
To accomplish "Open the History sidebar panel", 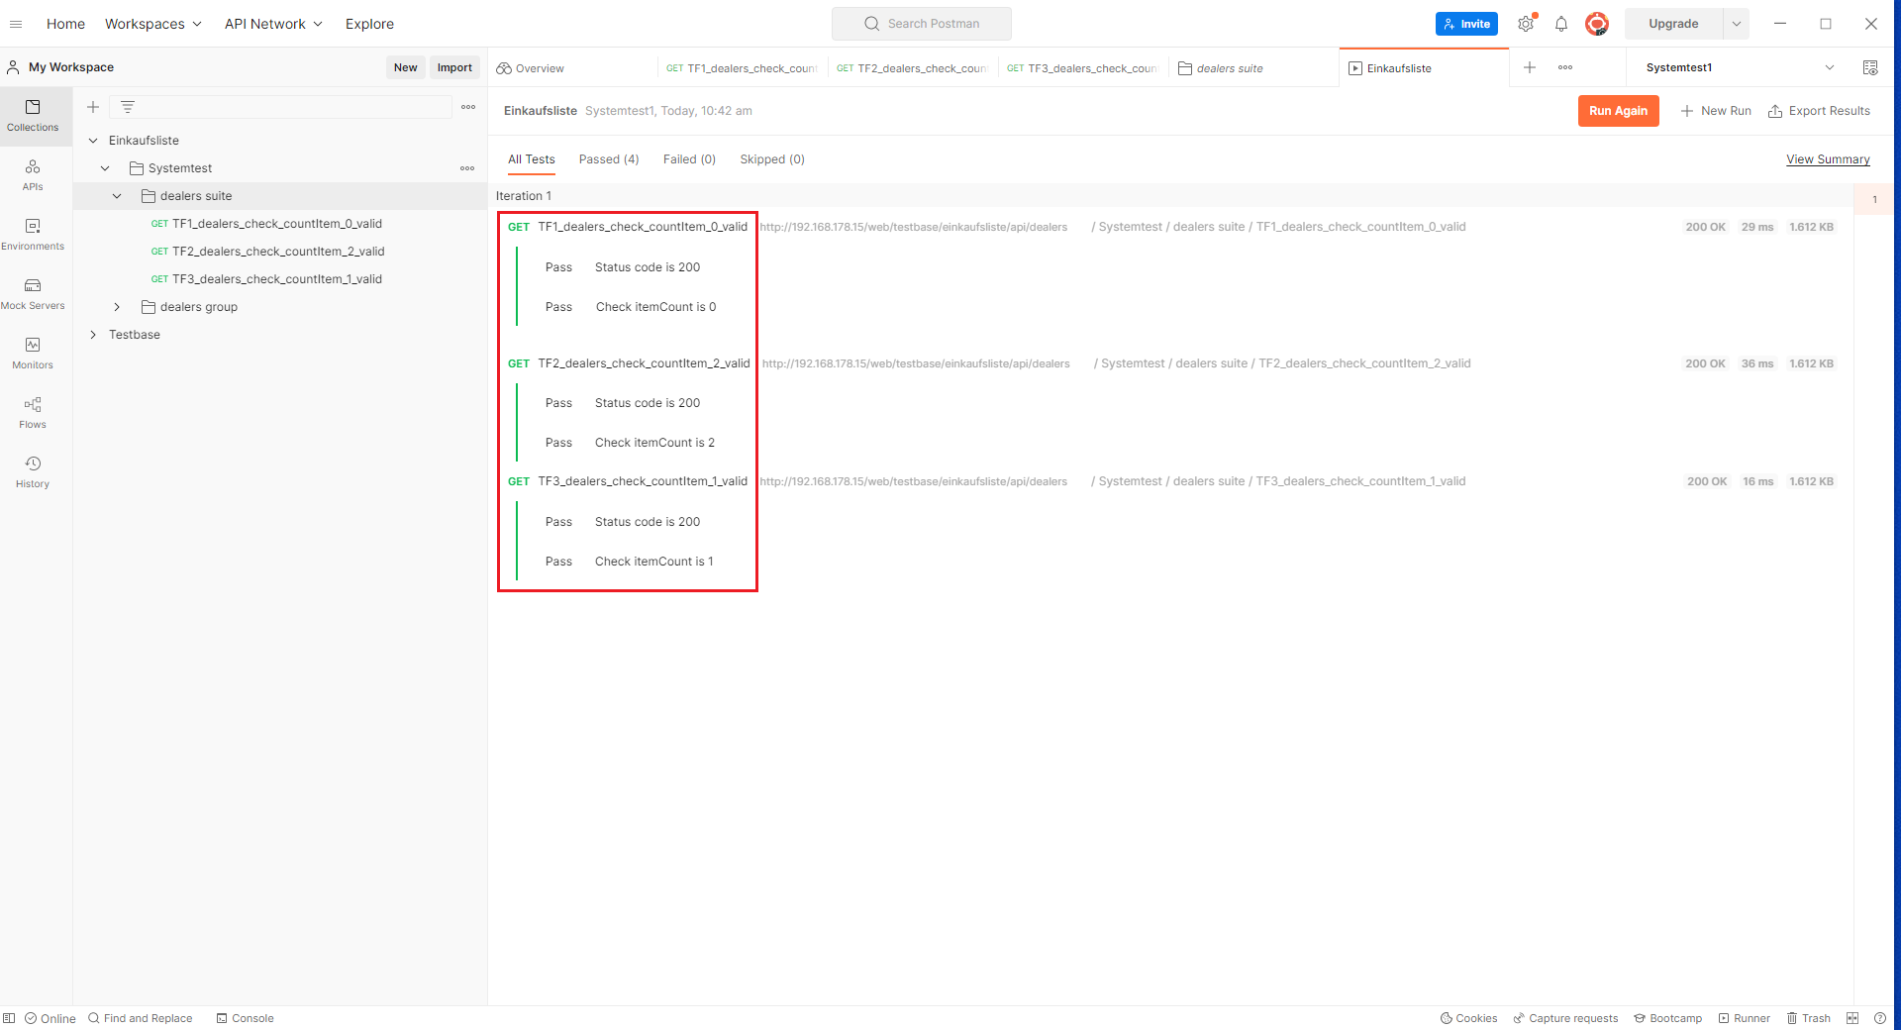I will tap(33, 472).
